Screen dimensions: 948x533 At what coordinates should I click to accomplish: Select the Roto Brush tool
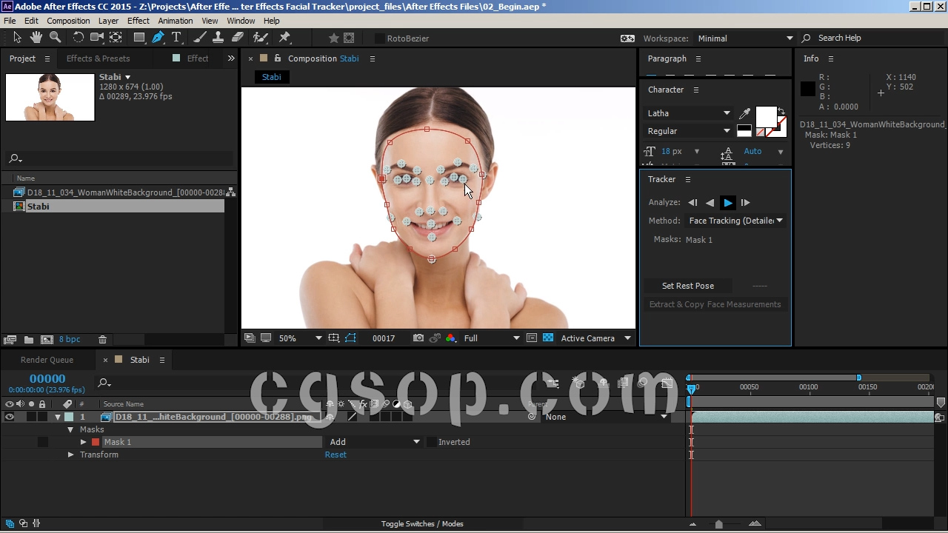click(x=261, y=38)
